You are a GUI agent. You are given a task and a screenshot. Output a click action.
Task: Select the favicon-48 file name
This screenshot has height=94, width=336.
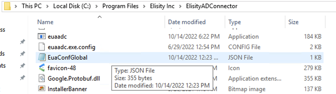coord(62,68)
